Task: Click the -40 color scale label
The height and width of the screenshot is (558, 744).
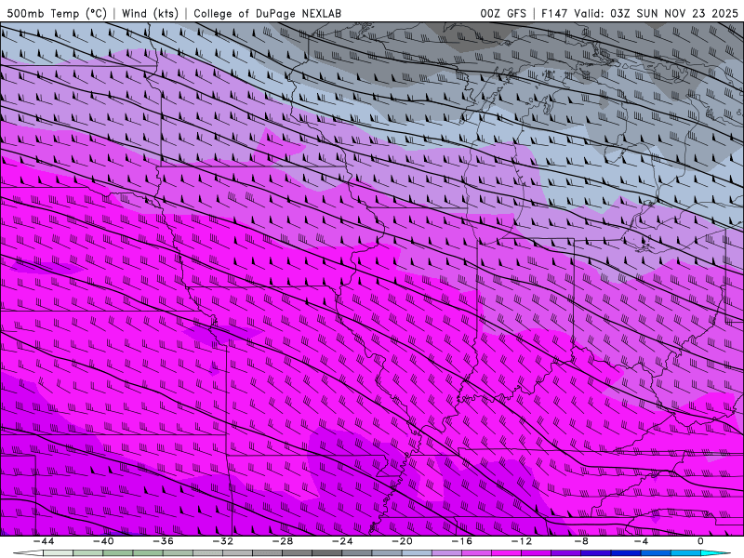Action: 103,541
